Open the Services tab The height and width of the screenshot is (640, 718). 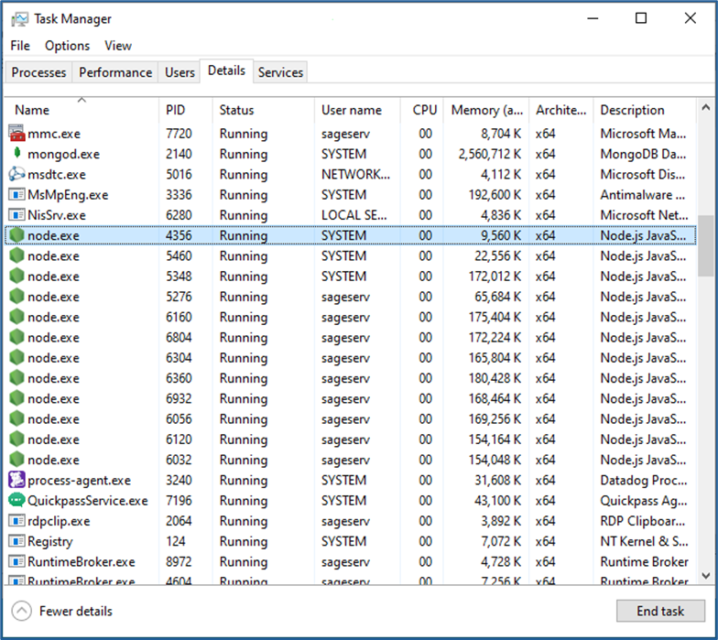click(x=280, y=72)
